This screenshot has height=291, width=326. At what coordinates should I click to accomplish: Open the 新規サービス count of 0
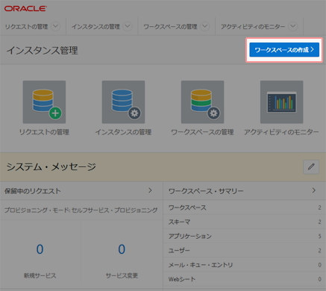point(40,249)
